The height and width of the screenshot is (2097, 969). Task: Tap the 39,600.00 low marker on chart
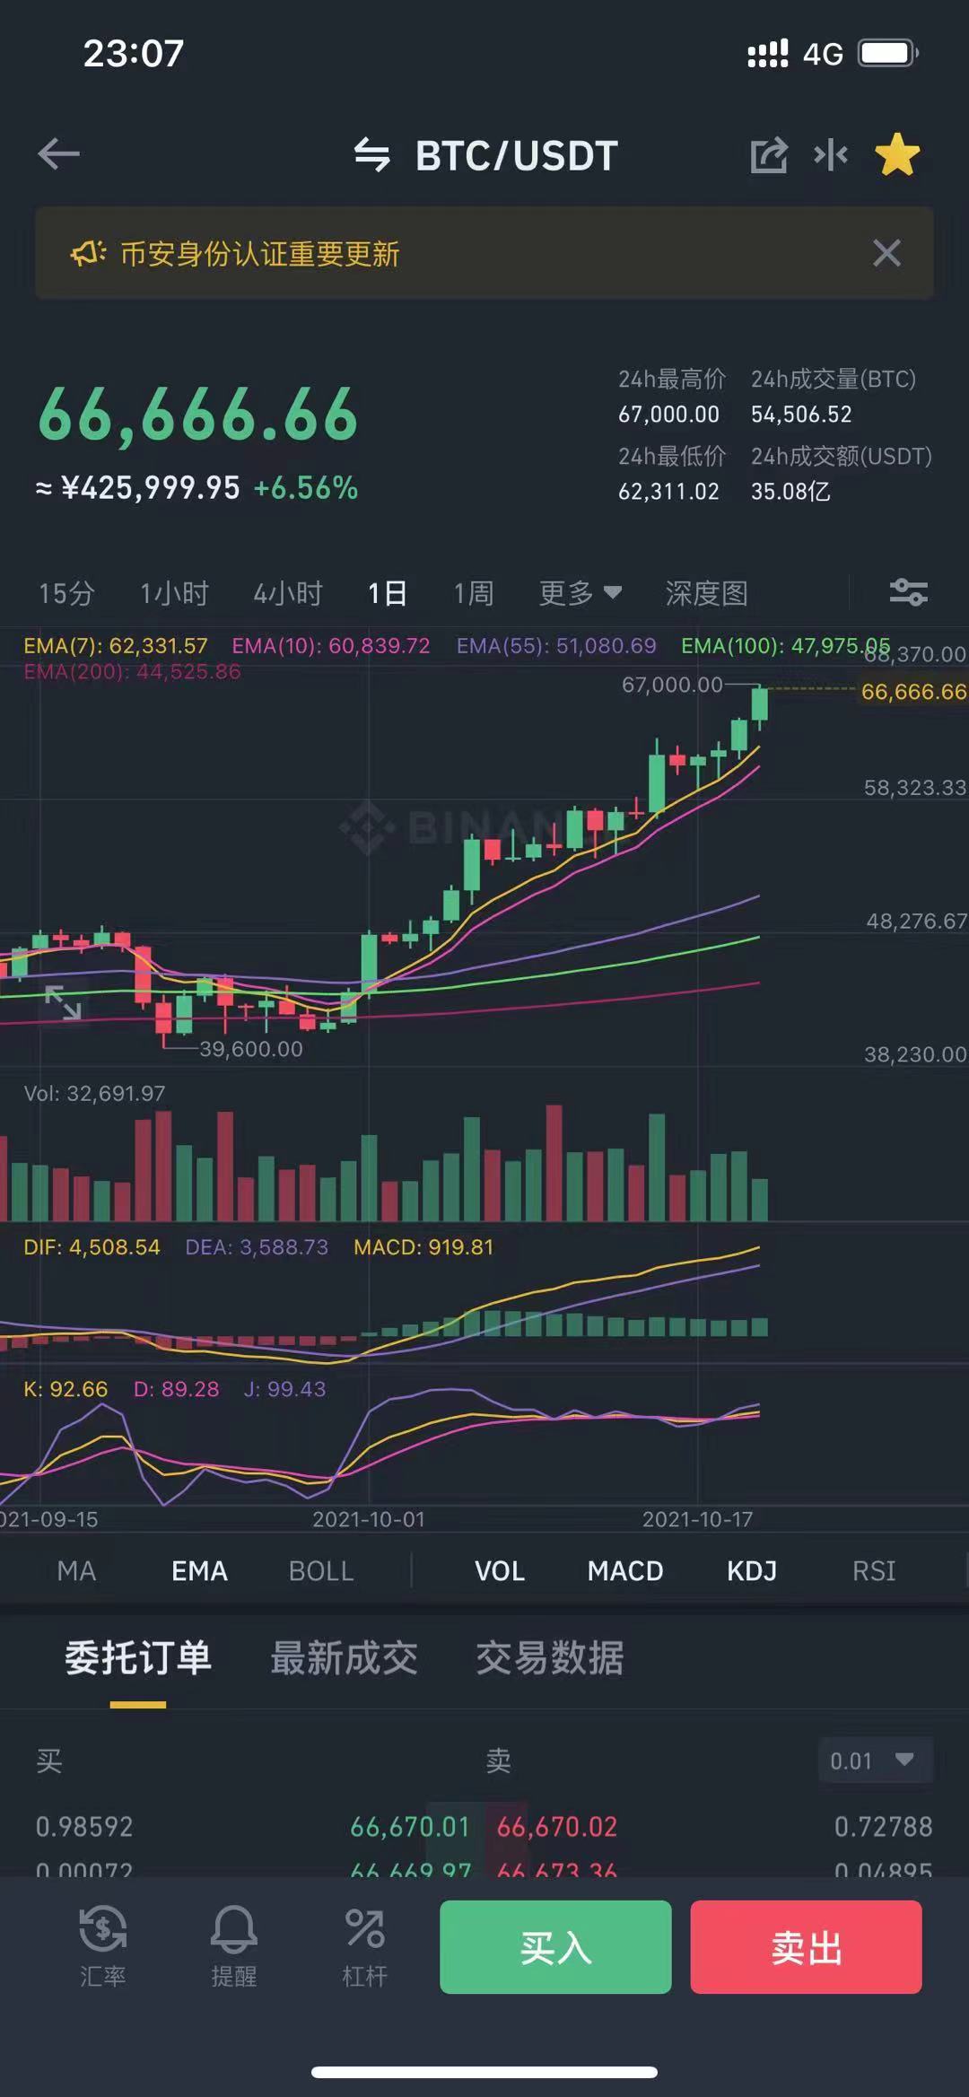pyautogui.click(x=251, y=1049)
